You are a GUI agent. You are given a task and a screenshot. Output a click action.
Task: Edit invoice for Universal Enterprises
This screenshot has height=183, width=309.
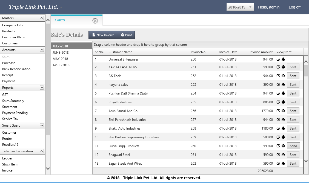pos(278,59)
